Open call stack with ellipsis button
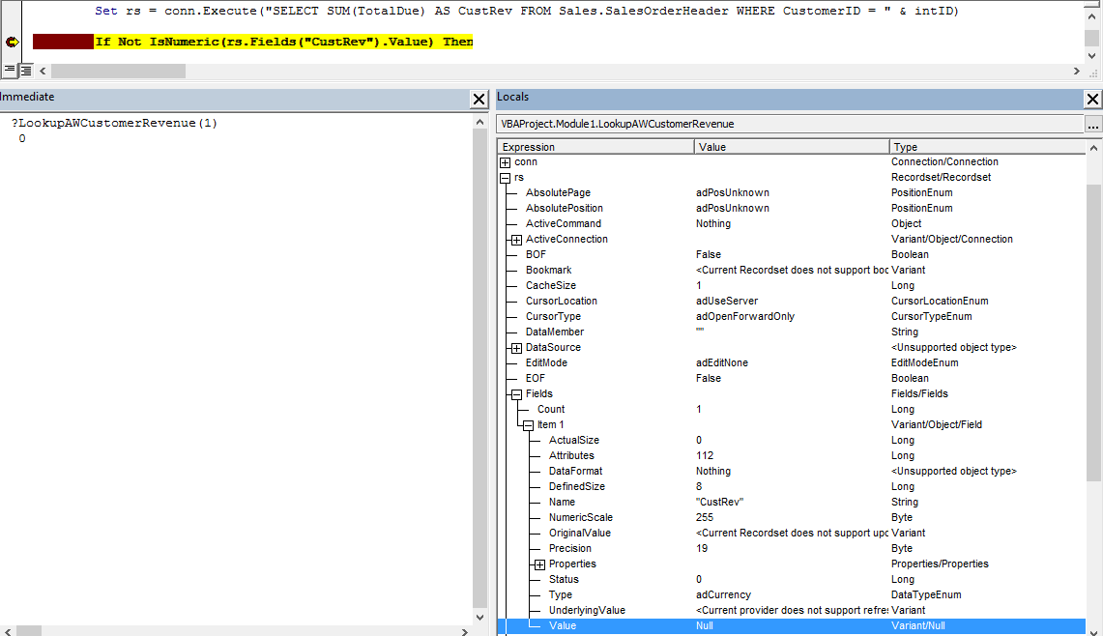This screenshot has height=636, width=1103. pos(1092,125)
